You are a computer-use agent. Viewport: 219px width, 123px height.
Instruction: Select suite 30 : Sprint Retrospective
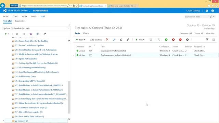click(26, 59)
